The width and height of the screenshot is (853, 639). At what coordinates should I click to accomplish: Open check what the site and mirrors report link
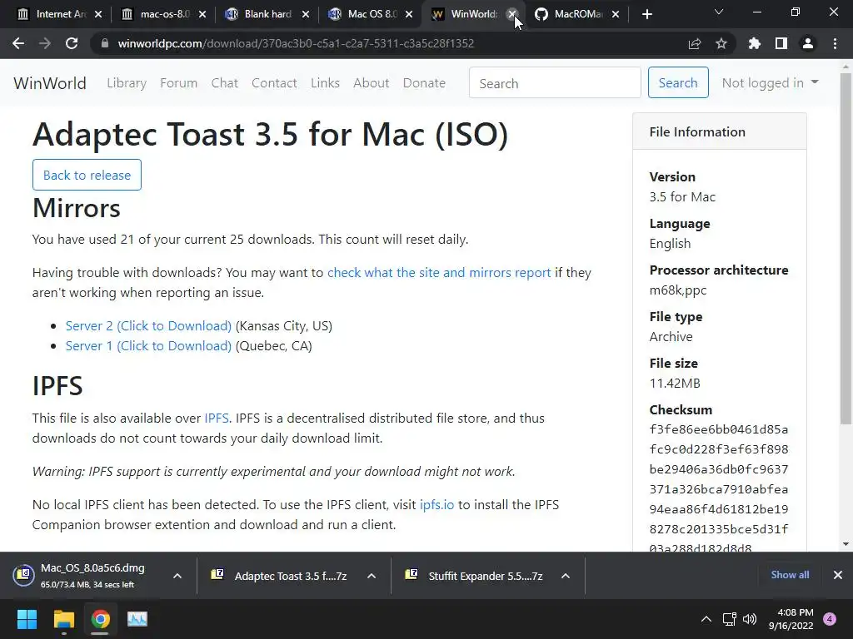[439, 273]
